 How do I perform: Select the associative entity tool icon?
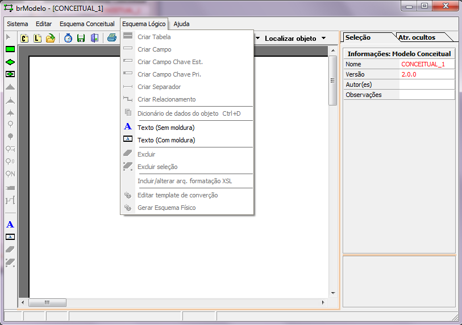[x=10, y=74]
